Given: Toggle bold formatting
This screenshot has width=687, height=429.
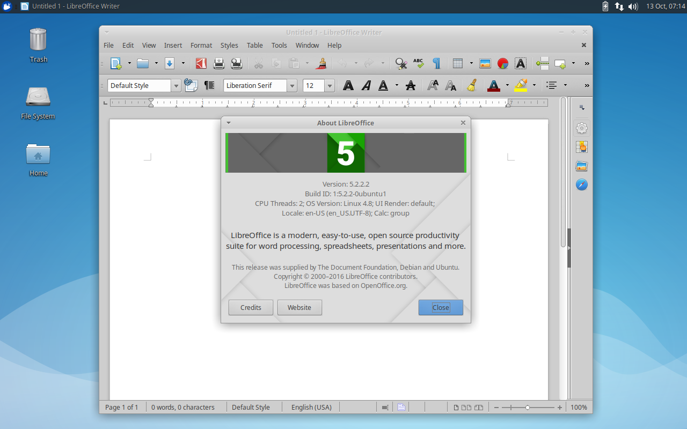Looking at the screenshot, I should [348, 85].
